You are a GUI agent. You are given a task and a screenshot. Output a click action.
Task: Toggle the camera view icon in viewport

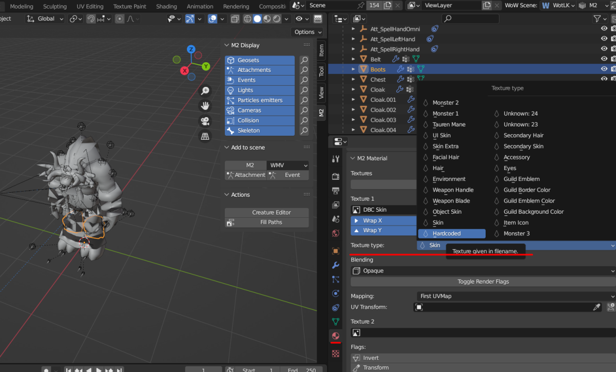pyautogui.click(x=205, y=121)
